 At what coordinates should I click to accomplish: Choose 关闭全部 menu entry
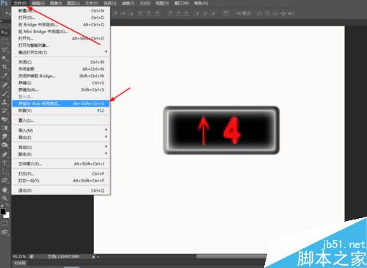(x=61, y=69)
